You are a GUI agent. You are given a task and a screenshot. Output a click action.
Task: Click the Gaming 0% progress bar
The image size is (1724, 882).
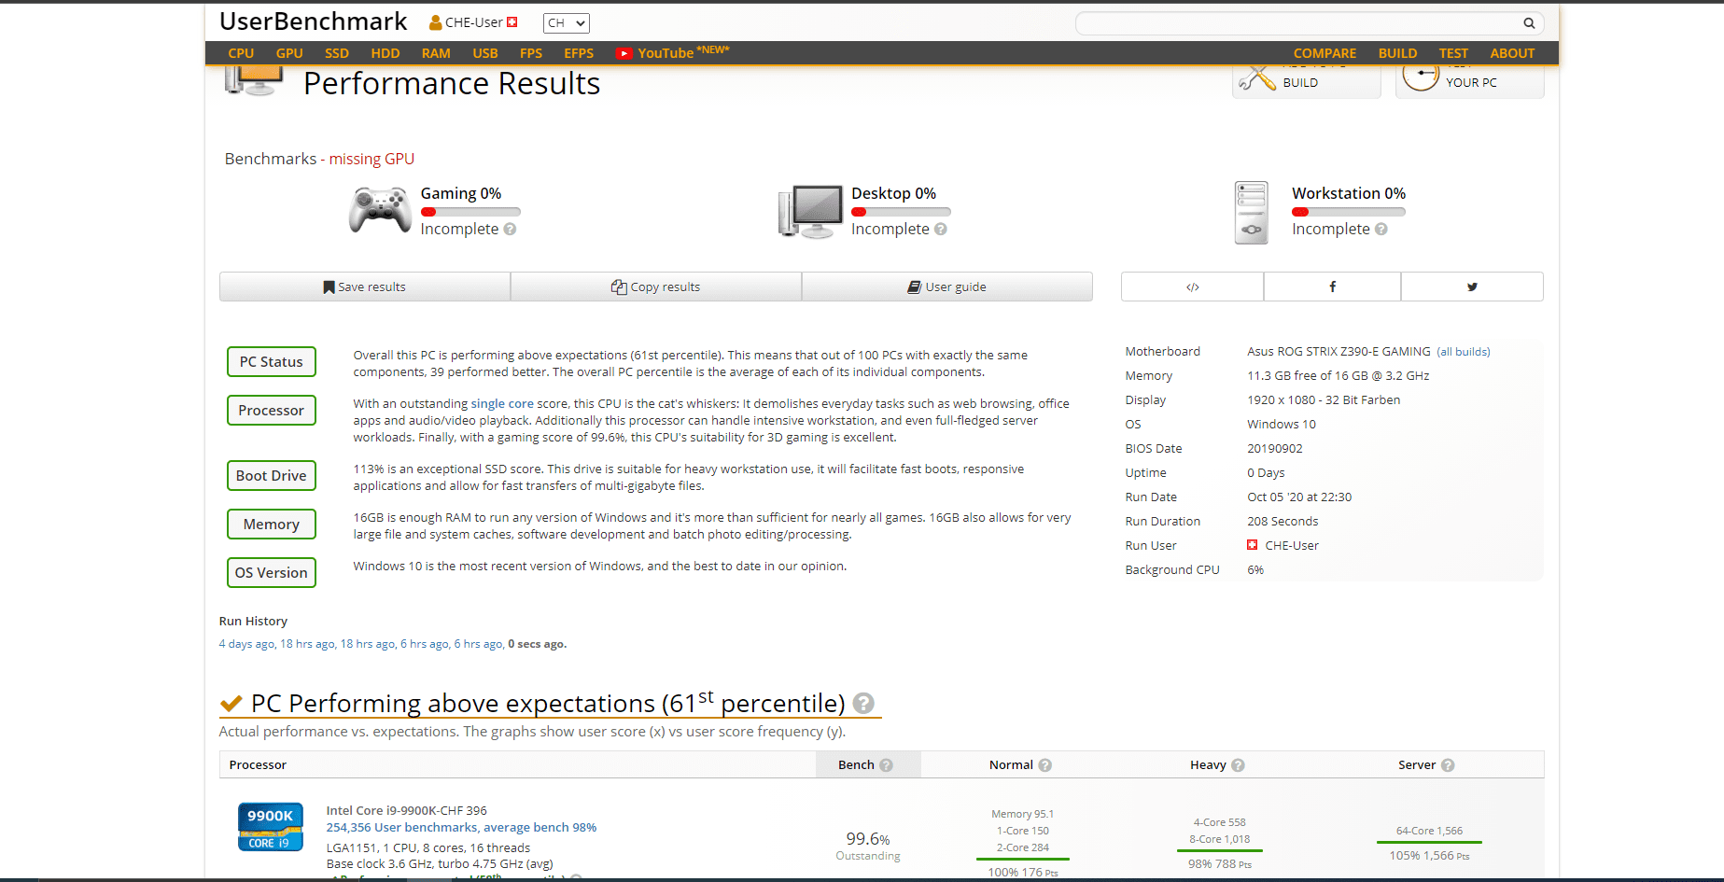coord(470,213)
